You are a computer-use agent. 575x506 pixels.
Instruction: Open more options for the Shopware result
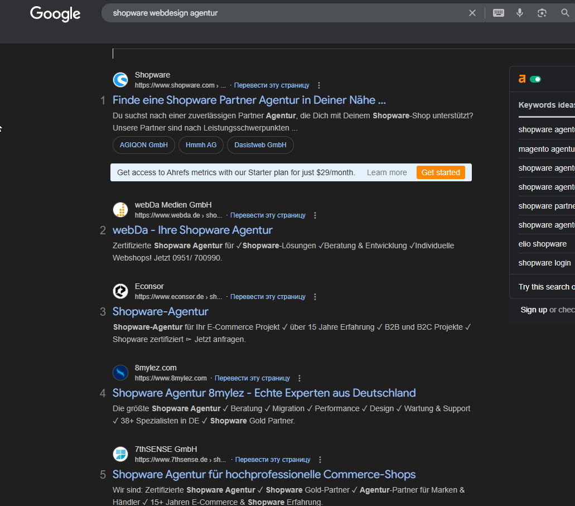(319, 85)
